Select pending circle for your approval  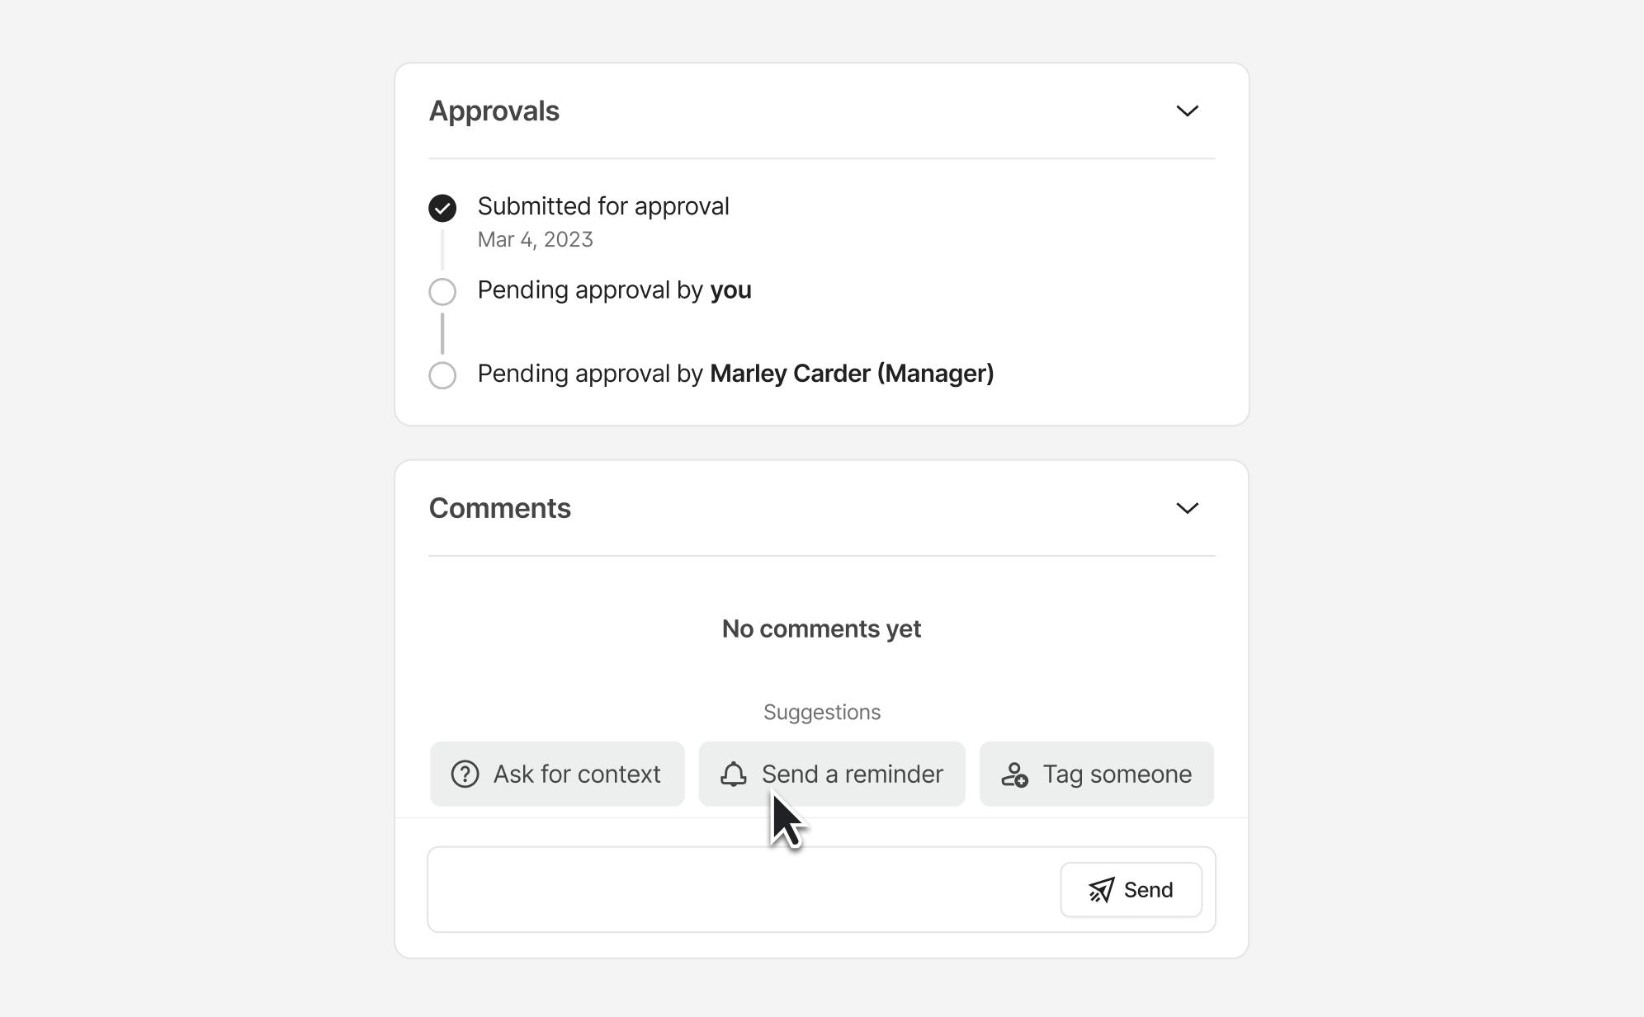click(x=442, y=291)
